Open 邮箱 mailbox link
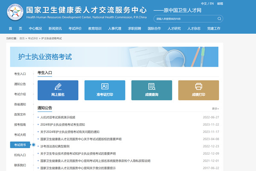256x171 pixels. pyautogui.click(x=220, y=3)
